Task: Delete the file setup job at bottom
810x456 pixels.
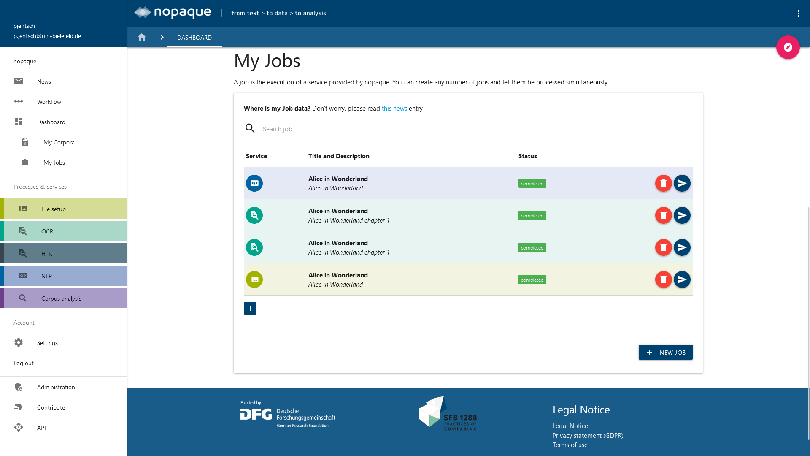Action: 663,280
